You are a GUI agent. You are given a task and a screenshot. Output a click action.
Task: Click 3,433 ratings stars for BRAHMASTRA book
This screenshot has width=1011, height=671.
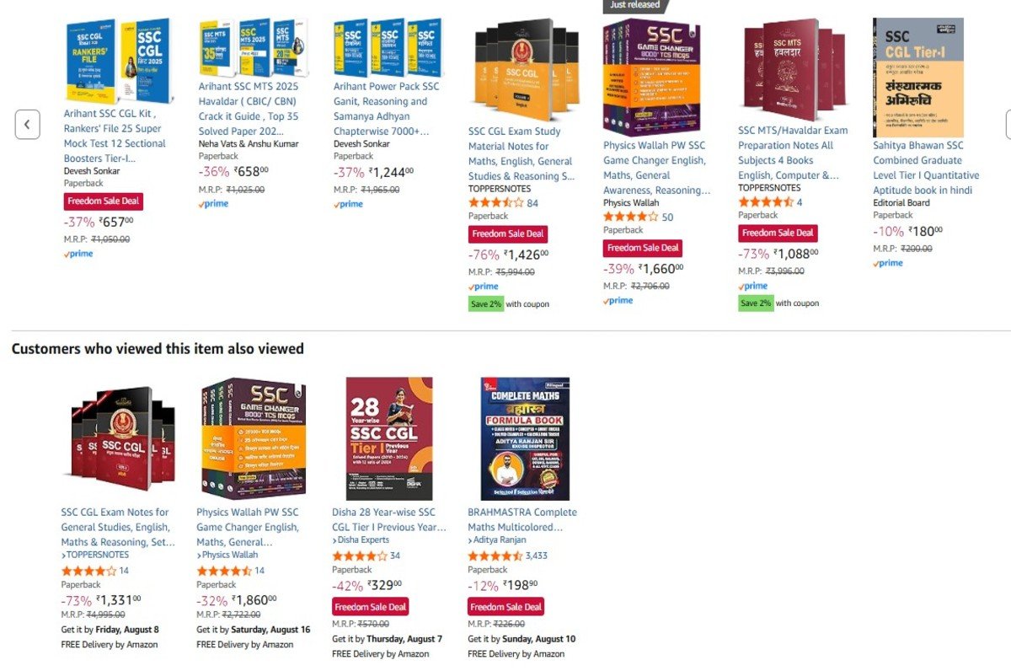[495, 556]
